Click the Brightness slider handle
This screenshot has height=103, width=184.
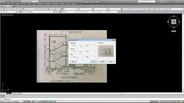pyautogui.click(x=81, y=46)
